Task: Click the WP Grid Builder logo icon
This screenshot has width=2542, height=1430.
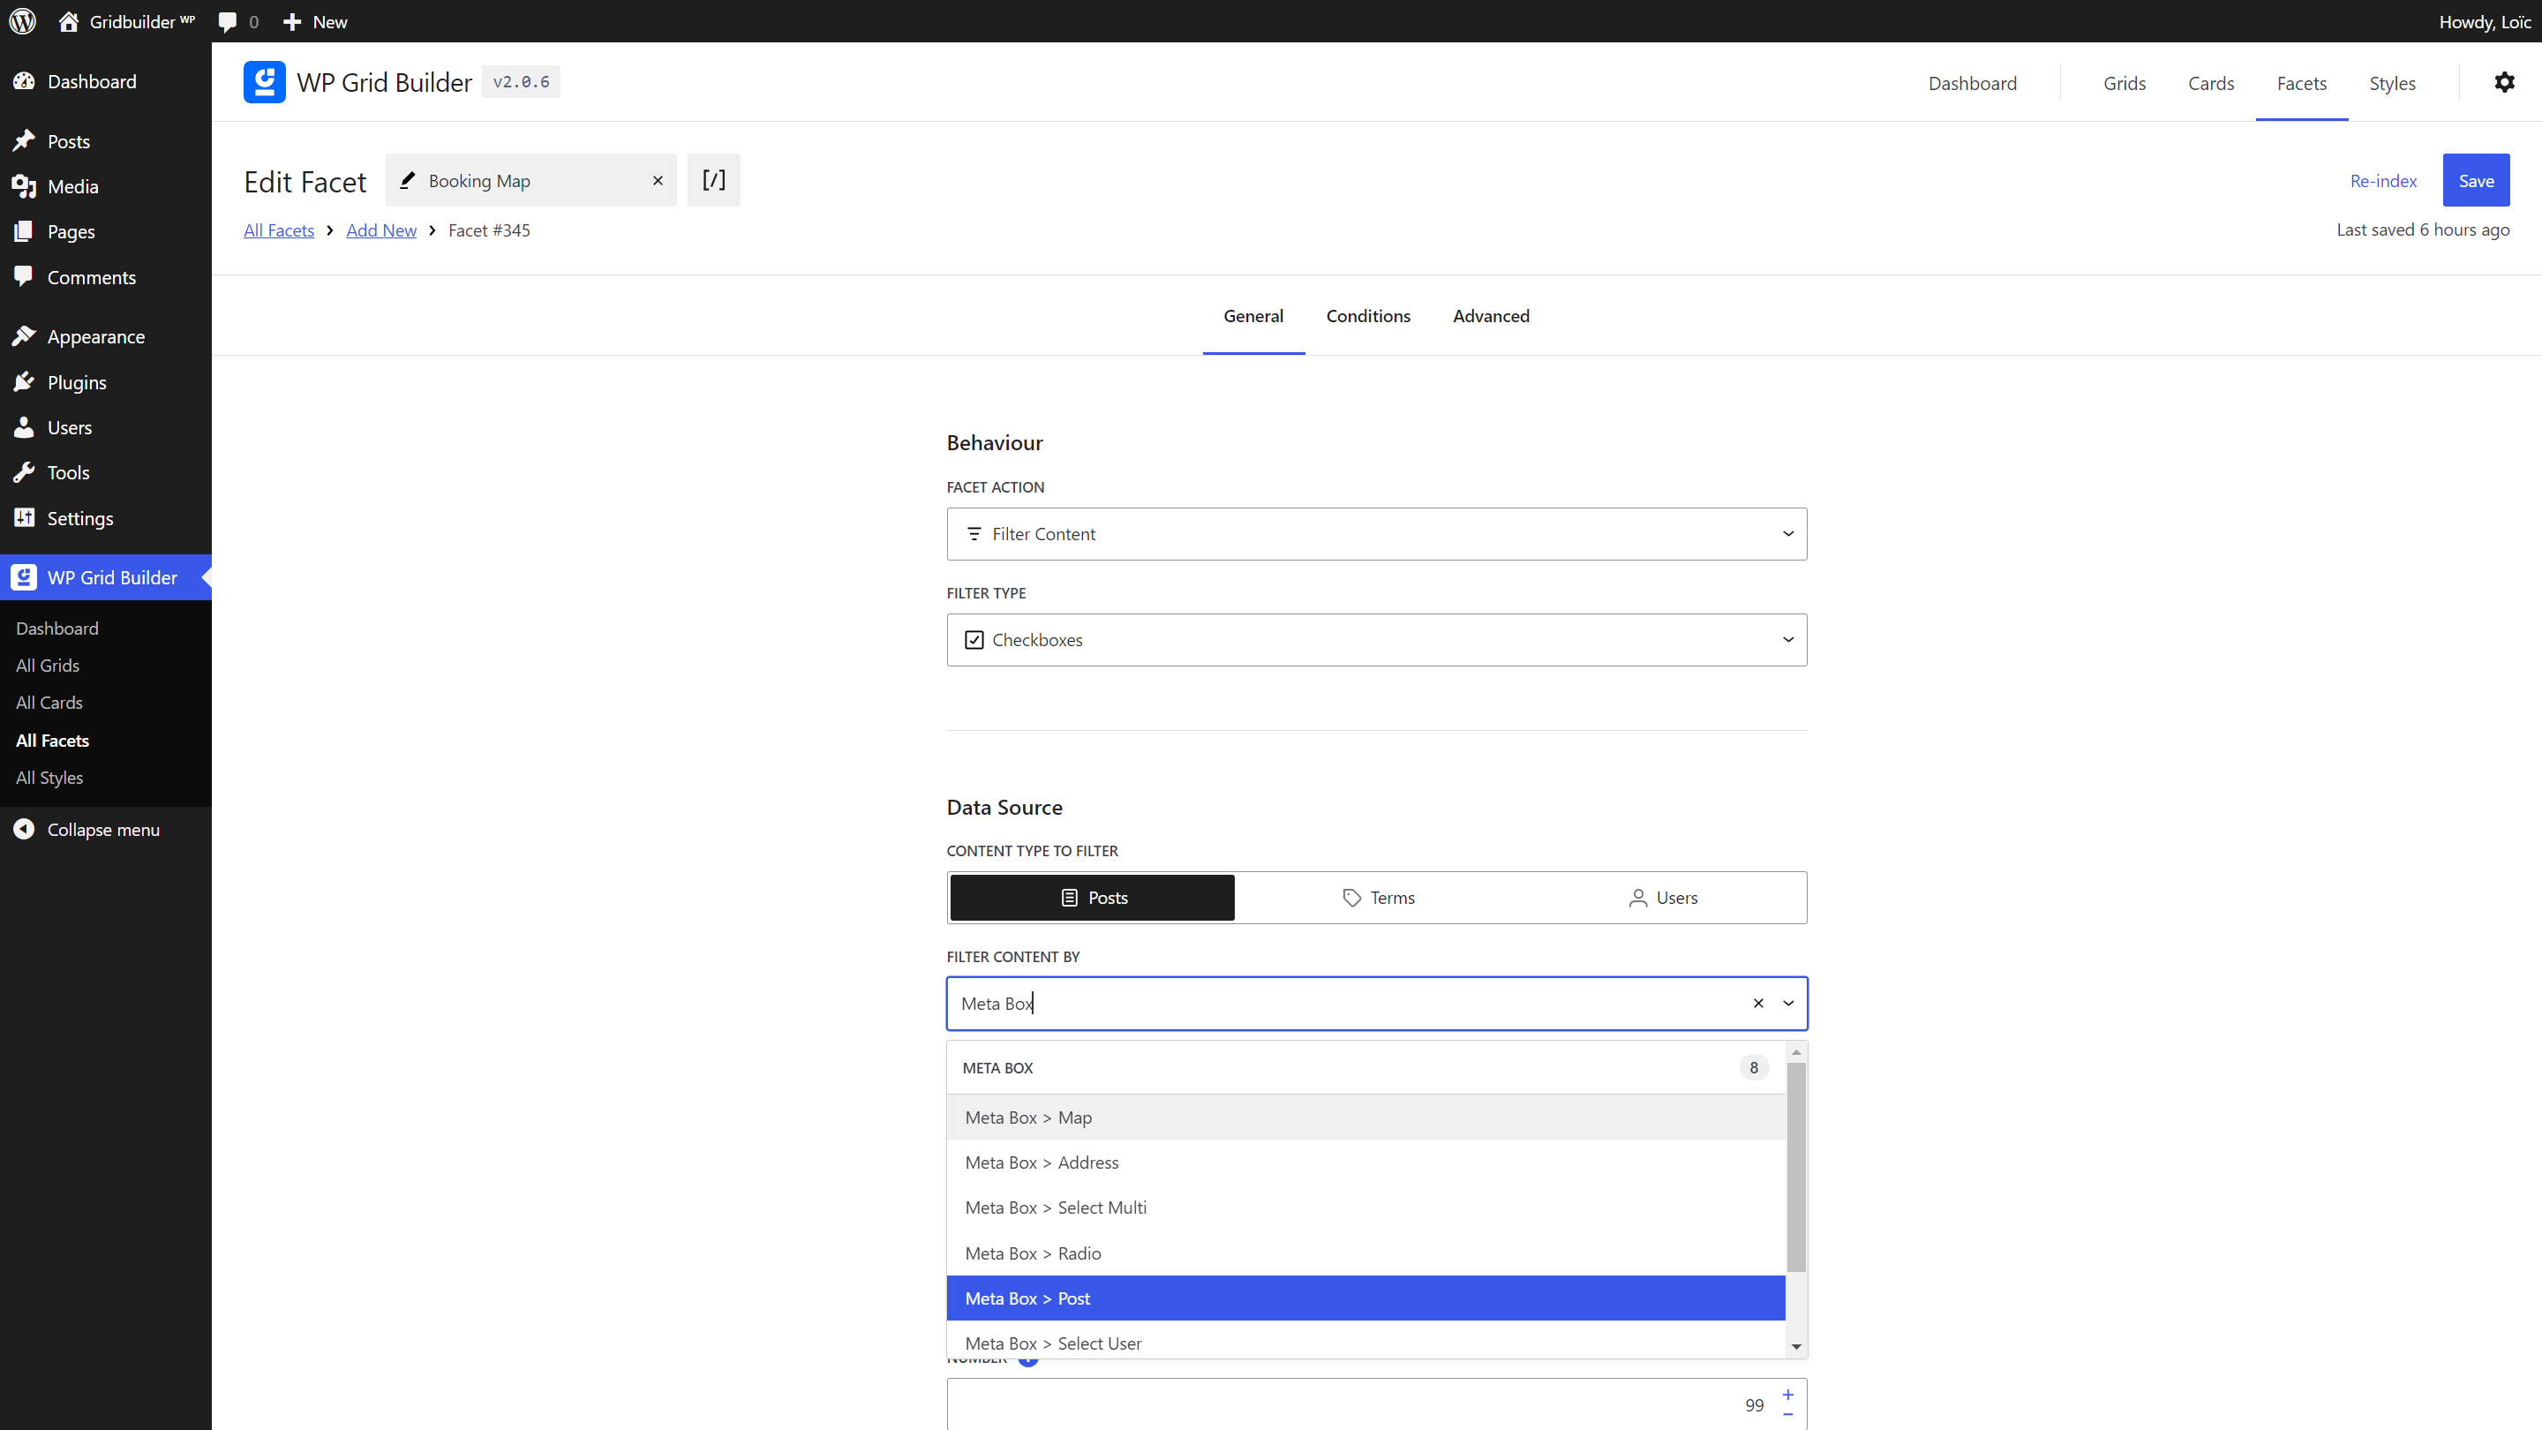Action: click(x=264, y=82)
